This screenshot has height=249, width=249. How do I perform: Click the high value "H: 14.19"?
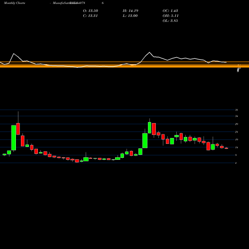(x=130, y=11)
